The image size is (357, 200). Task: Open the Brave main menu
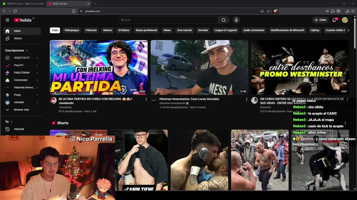pyautogui.click(x=353, y=11)
